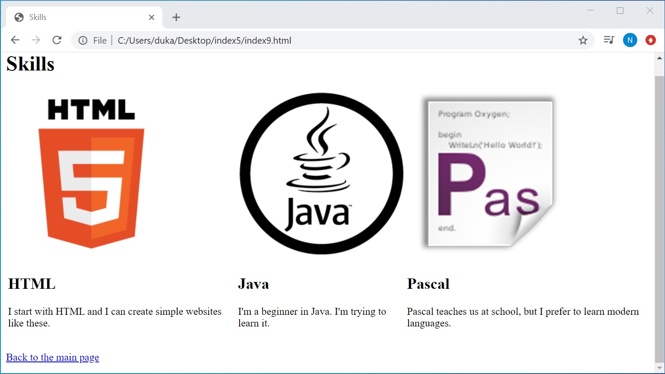Click the Pascal subheading
This screenshot has height=374, width=665.
click(x=428, y=284)
